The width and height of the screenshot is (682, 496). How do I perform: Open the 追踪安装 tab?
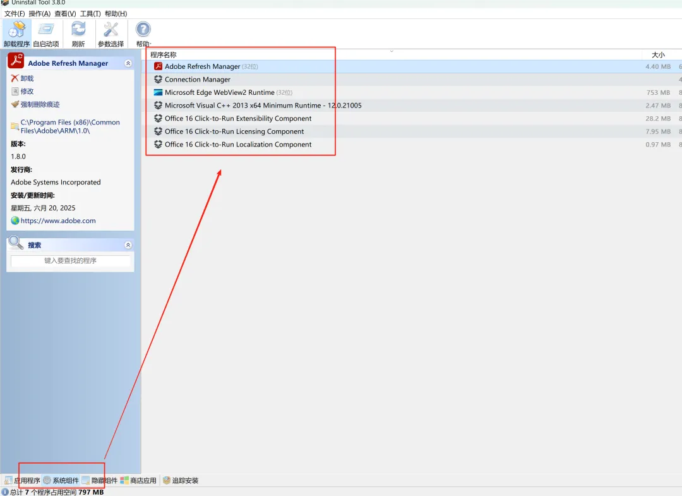tap(181, 480)
